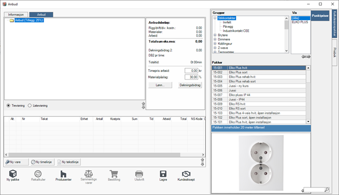
Task: Expand the Brytere group
Action: [x=215, y=35]
